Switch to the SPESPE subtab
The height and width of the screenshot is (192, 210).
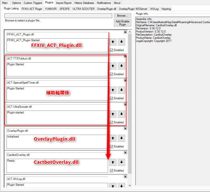pyautogui.click(x=65, y=9)
